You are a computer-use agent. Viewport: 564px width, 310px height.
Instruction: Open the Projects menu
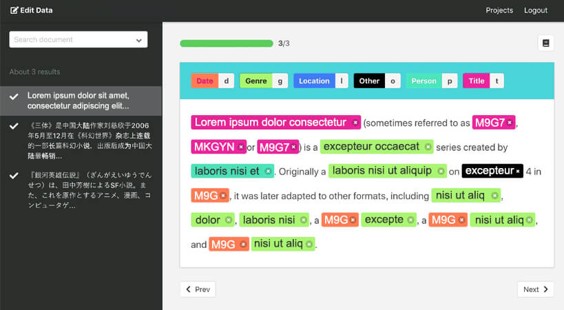point(499,10)
